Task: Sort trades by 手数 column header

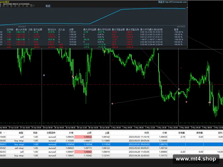Action: pyautogui.click(x=35, y=133)
